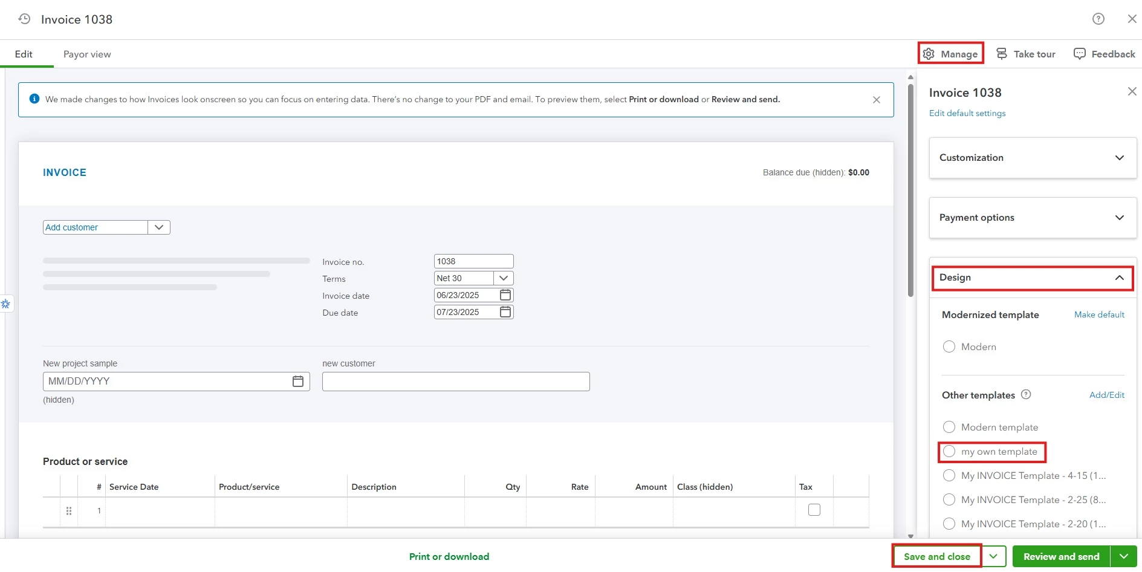This screenshot has width=1142, height=572.
Task: Expand the Payment options section
Action: click(x=1033, y=217)
